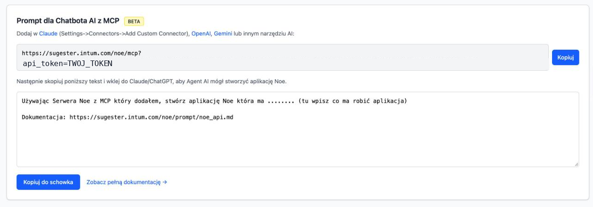Click the line starting 'Używając Serwera Noe z MCP'
Viewport: 593px width, 207px height.
214,101
